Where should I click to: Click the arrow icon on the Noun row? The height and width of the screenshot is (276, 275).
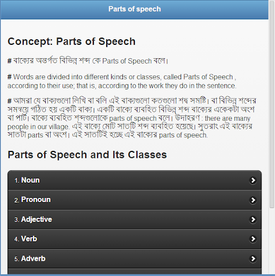pyautogui.click(x=253, y=180)
